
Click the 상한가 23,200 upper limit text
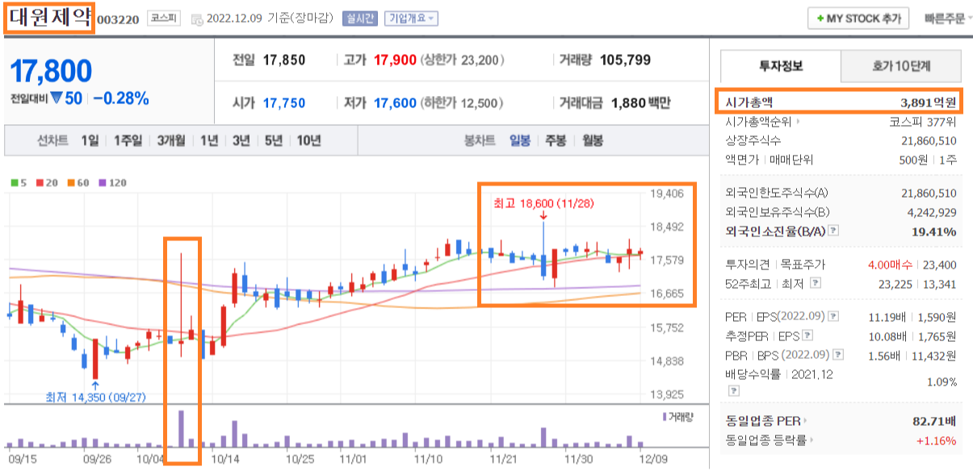pyautogui.click(x=463, y=60)
